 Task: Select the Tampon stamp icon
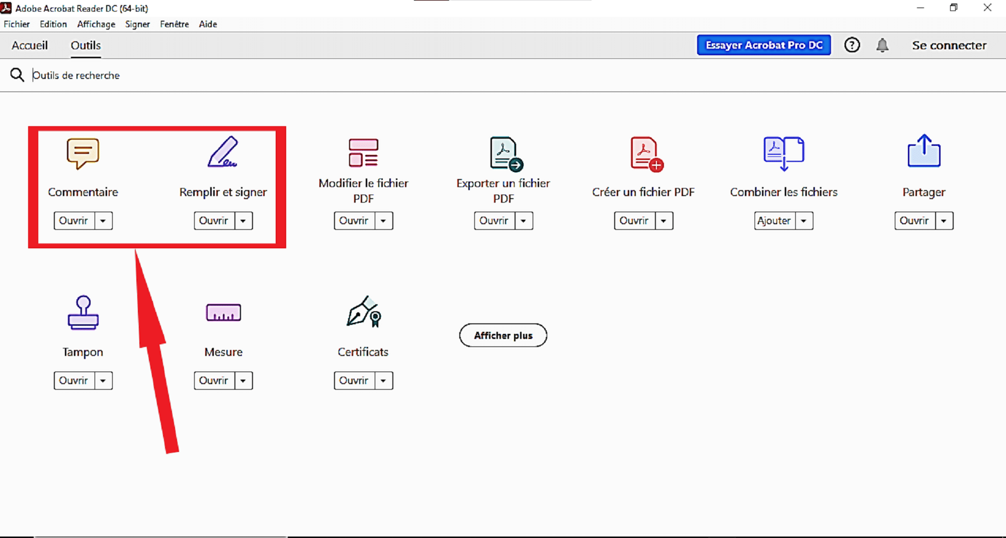click(x=83, y=313)
